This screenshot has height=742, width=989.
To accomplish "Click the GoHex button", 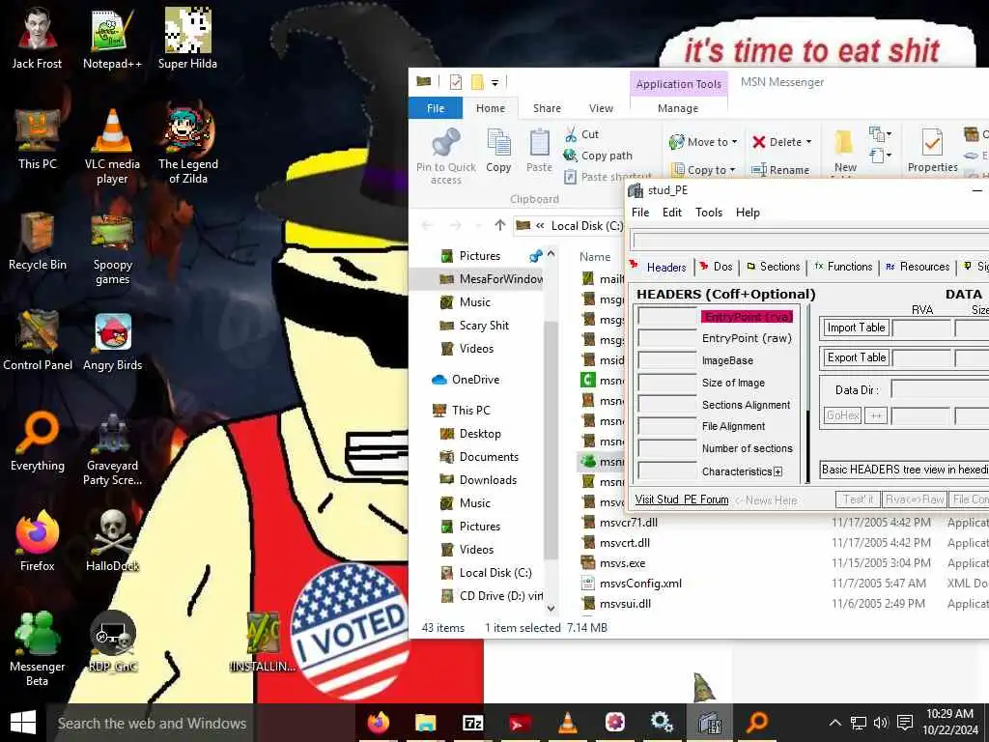I will (x=842, y=415).
